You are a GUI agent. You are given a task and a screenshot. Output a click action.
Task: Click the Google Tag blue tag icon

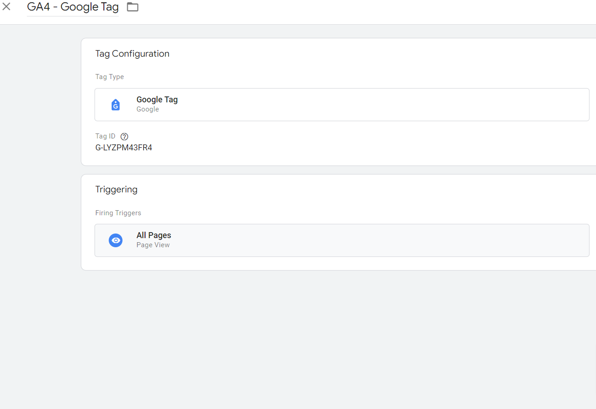pyautogui.click(x=116, y=105)
